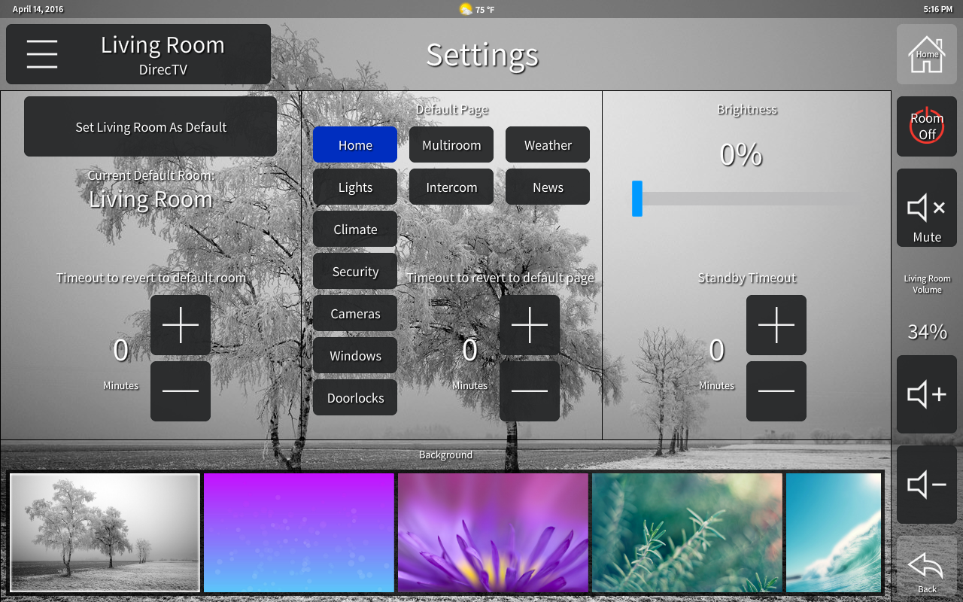Tap the Back arrow icon

[926, 567]
